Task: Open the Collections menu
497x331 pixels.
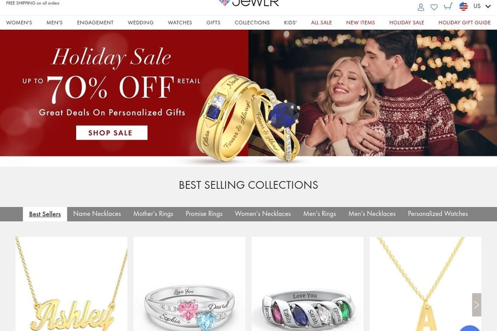Action: tap(252, 22)
